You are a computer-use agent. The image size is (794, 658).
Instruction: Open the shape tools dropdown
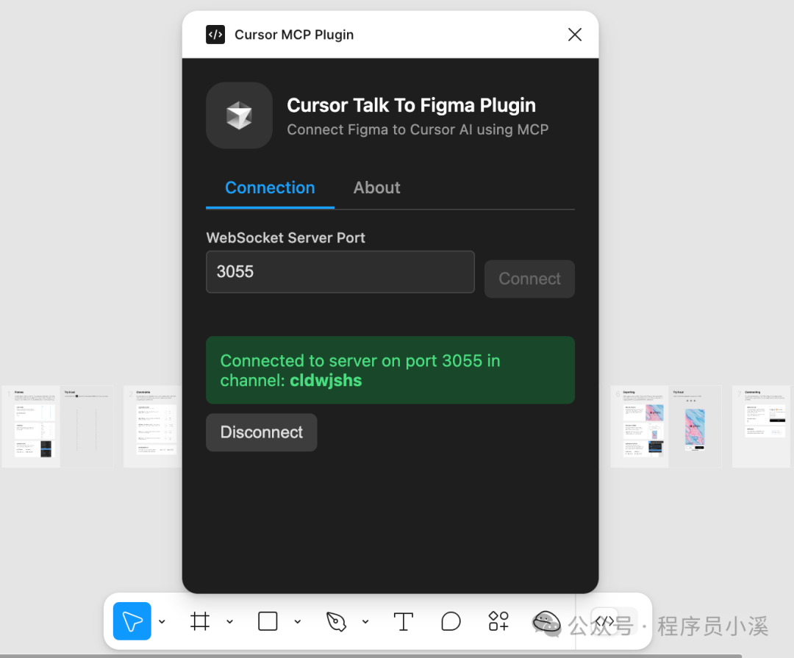pyautogui.click(x=298, y=621)
